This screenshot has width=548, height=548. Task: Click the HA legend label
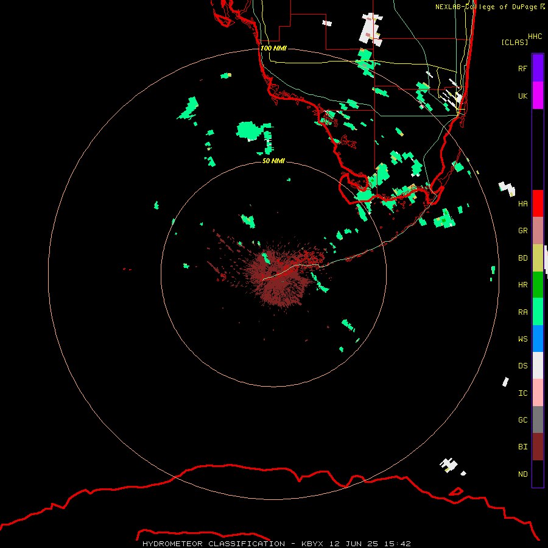pos(522,203)
